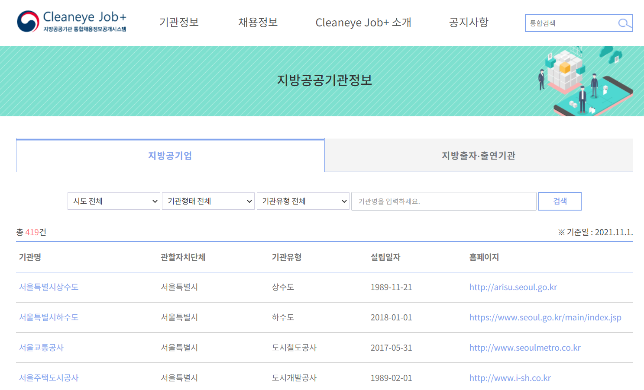Click 서울특별시 cell in 서울교통공사 row
This screenshot has height=390, width=644.
click(x=179, y=348)
